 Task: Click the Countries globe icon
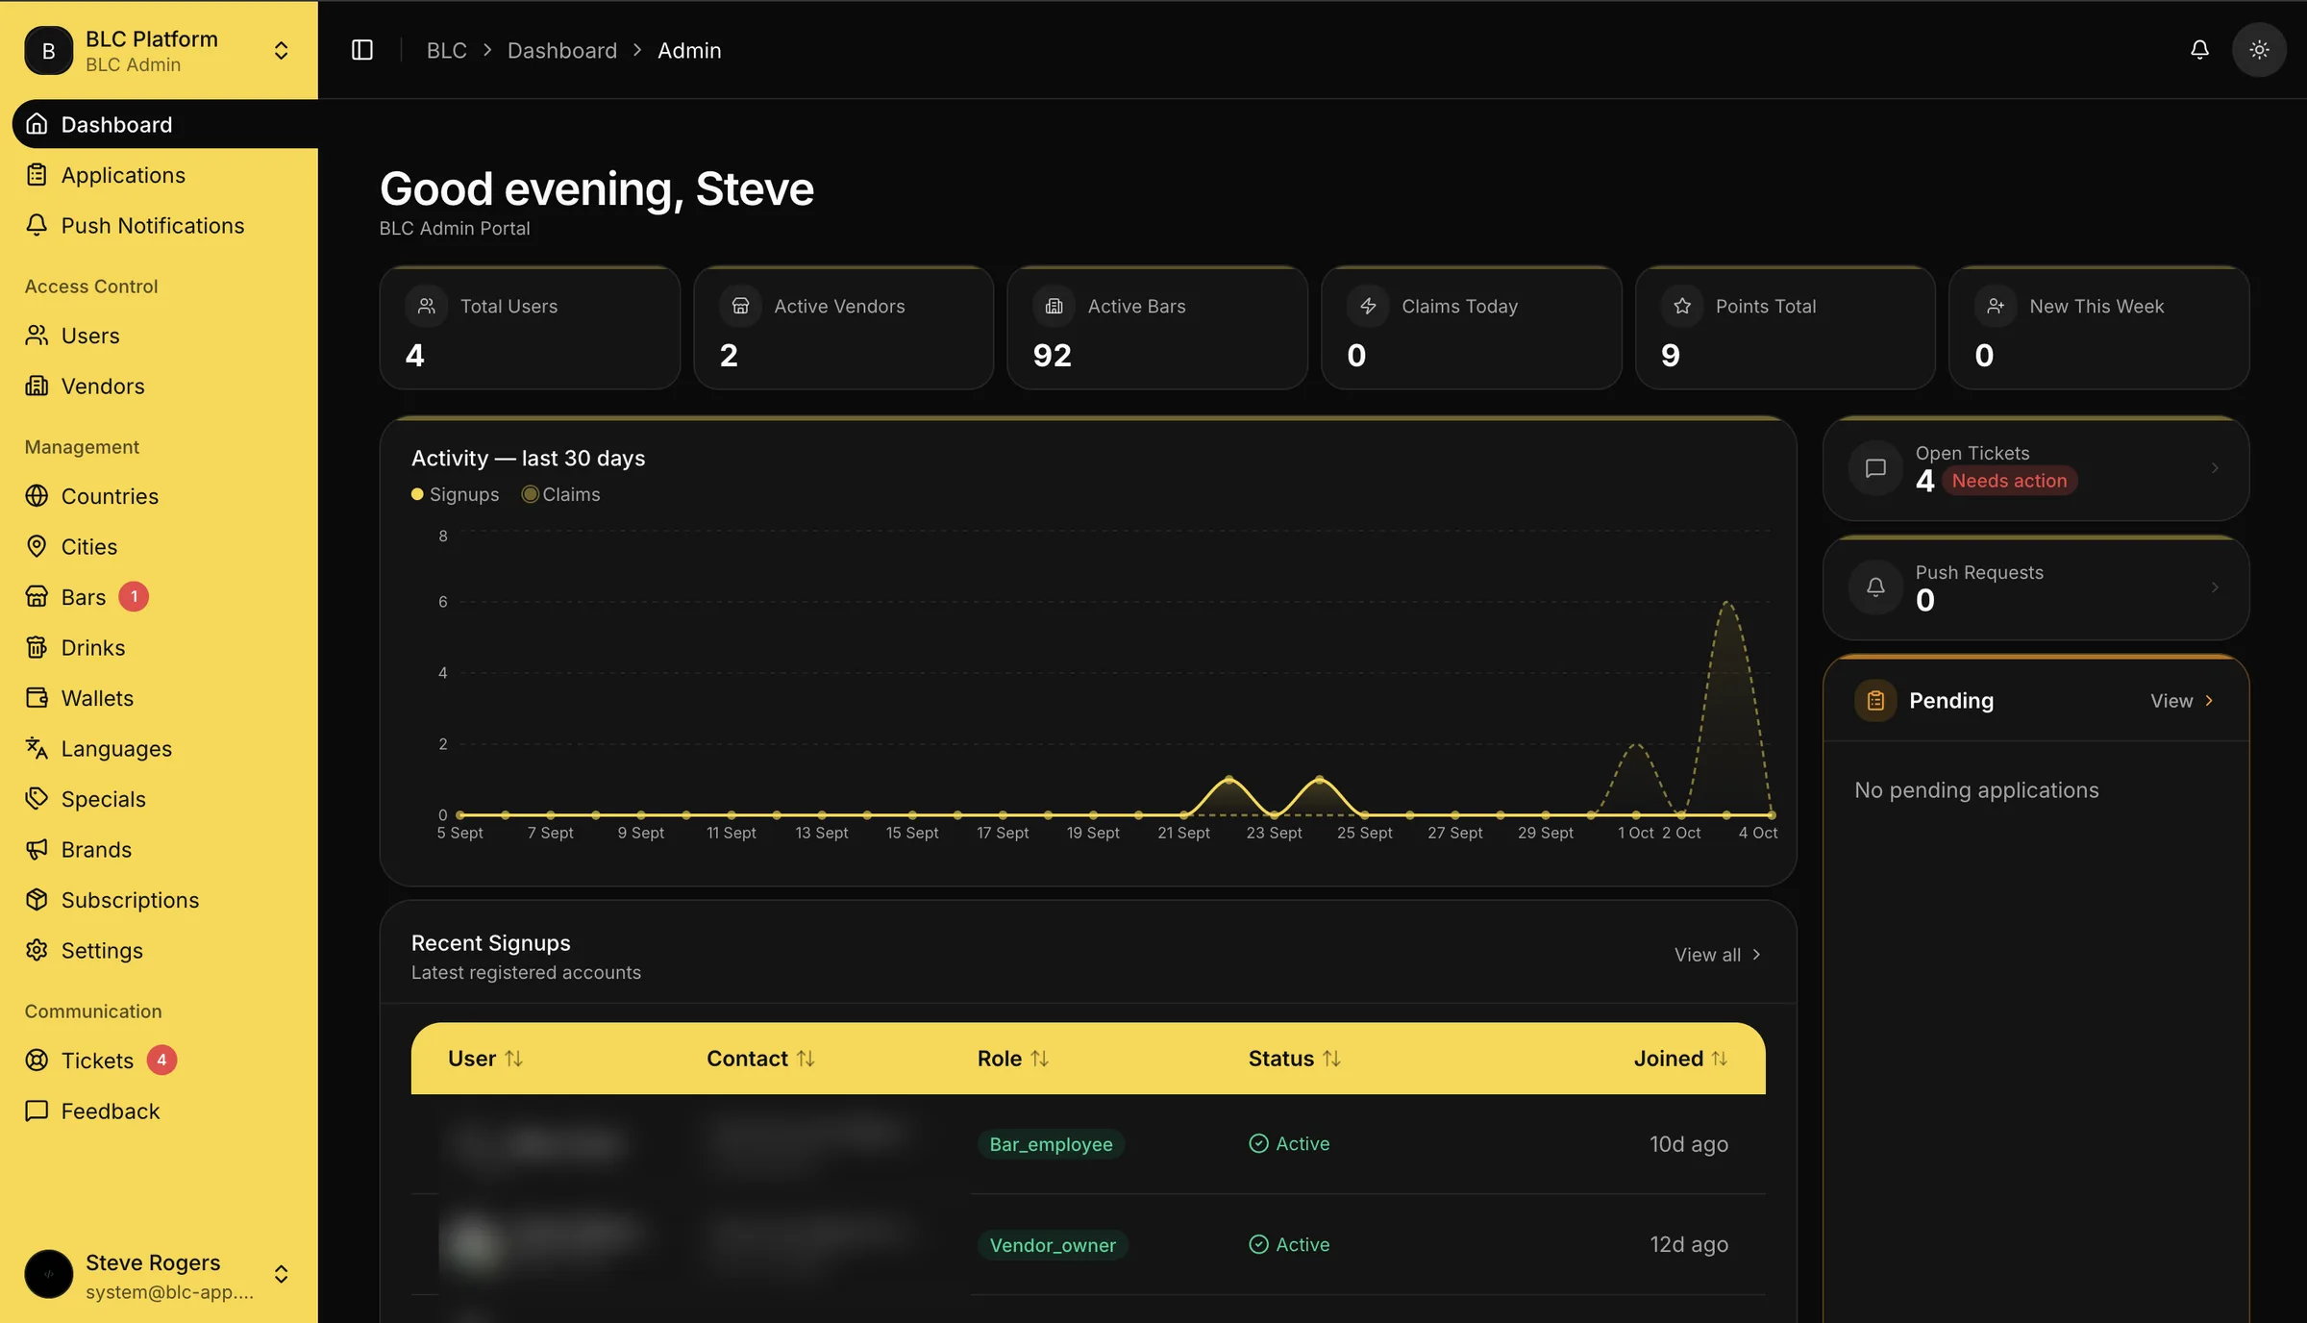(37, 496)
